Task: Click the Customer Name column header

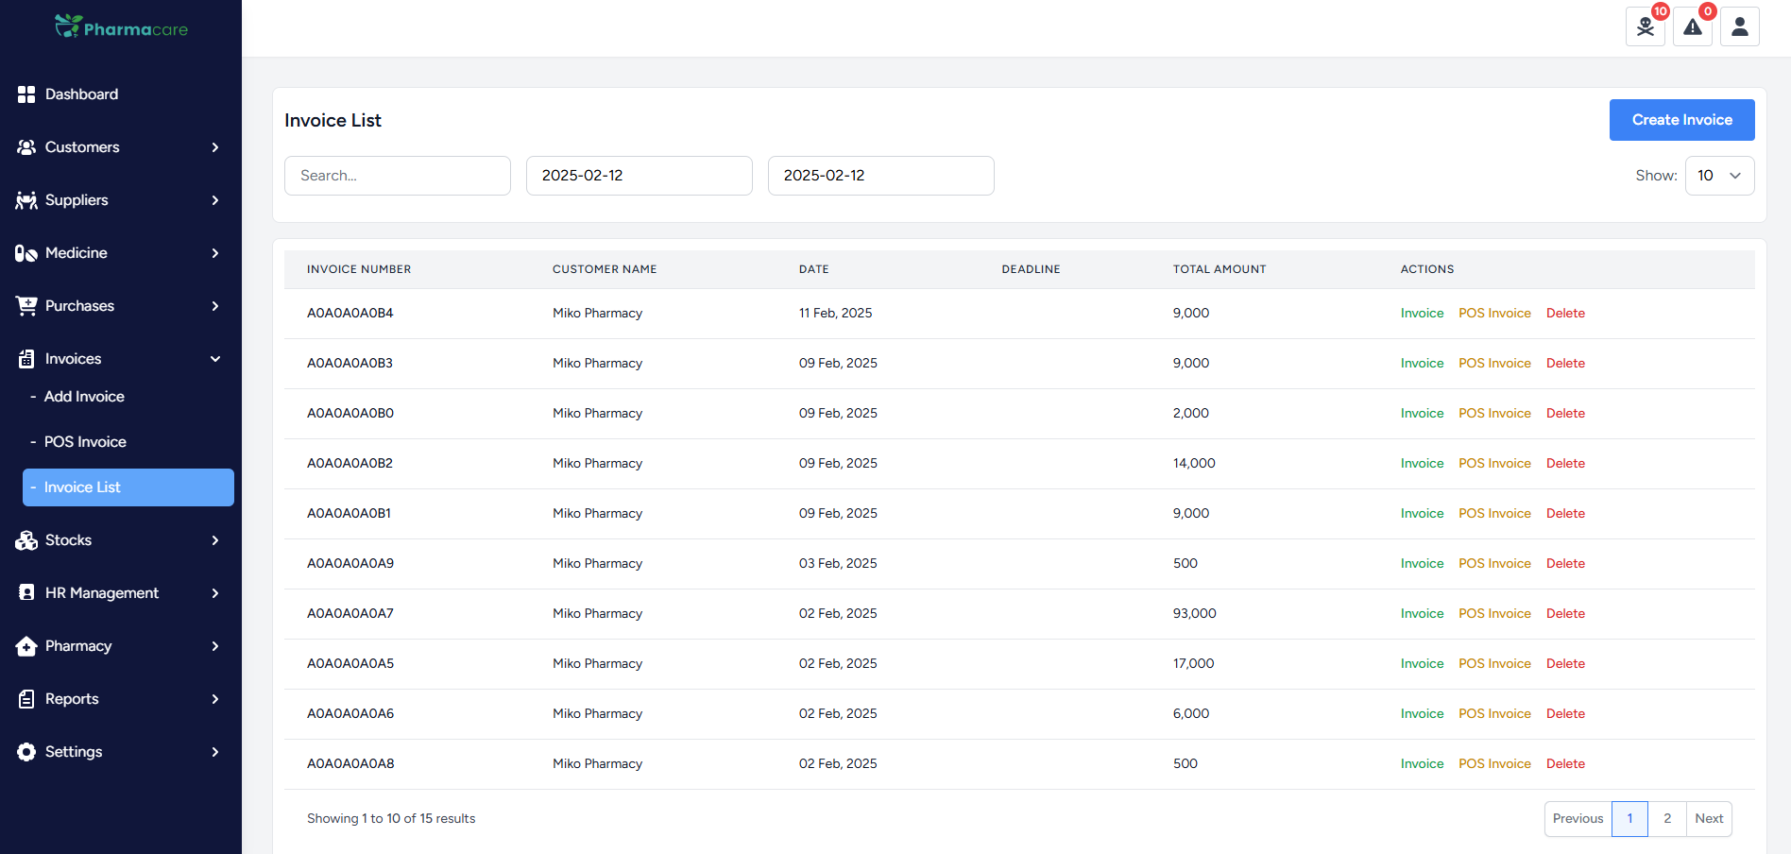Action: pos(605,269)
